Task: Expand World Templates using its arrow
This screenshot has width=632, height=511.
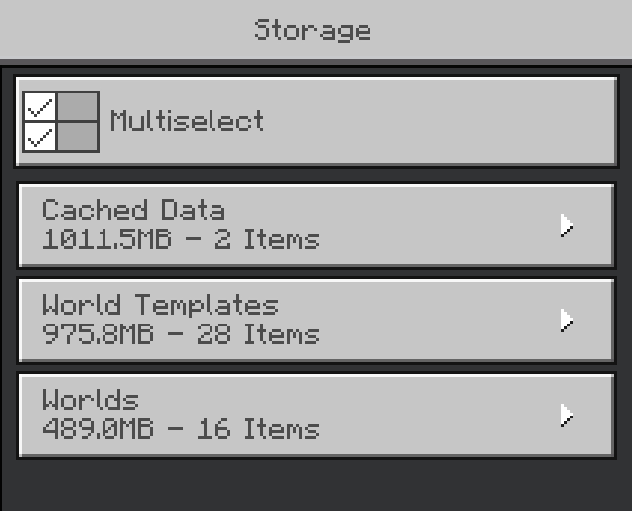Action: point(567,321)
